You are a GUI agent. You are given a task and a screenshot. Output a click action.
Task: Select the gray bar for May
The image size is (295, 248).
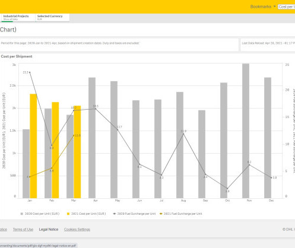(114, 139)
